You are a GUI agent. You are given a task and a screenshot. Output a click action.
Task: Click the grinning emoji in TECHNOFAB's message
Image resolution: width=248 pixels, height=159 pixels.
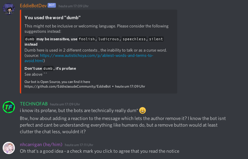142,110
